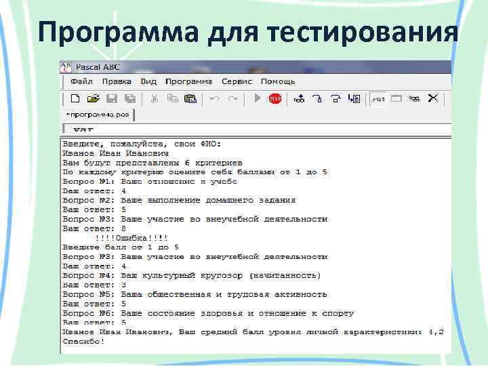Open a file with the folder icon

point(94,99)
